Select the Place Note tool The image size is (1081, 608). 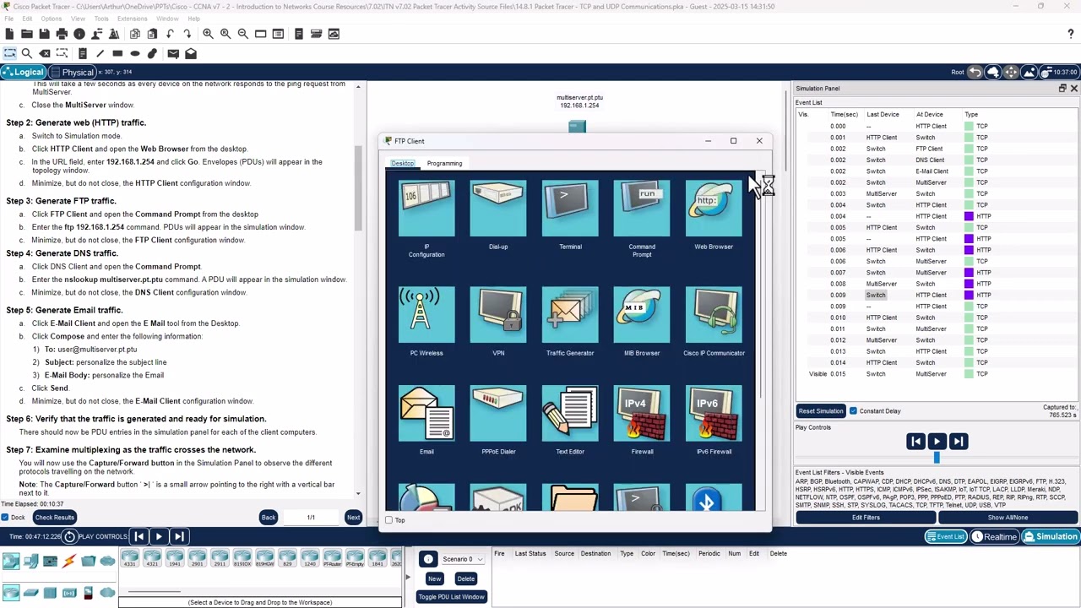coord(82,53)
